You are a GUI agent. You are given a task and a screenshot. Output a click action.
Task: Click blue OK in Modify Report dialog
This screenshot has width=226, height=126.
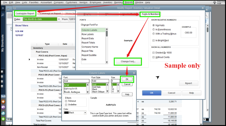pyautogui.click(x=152, y=93)
